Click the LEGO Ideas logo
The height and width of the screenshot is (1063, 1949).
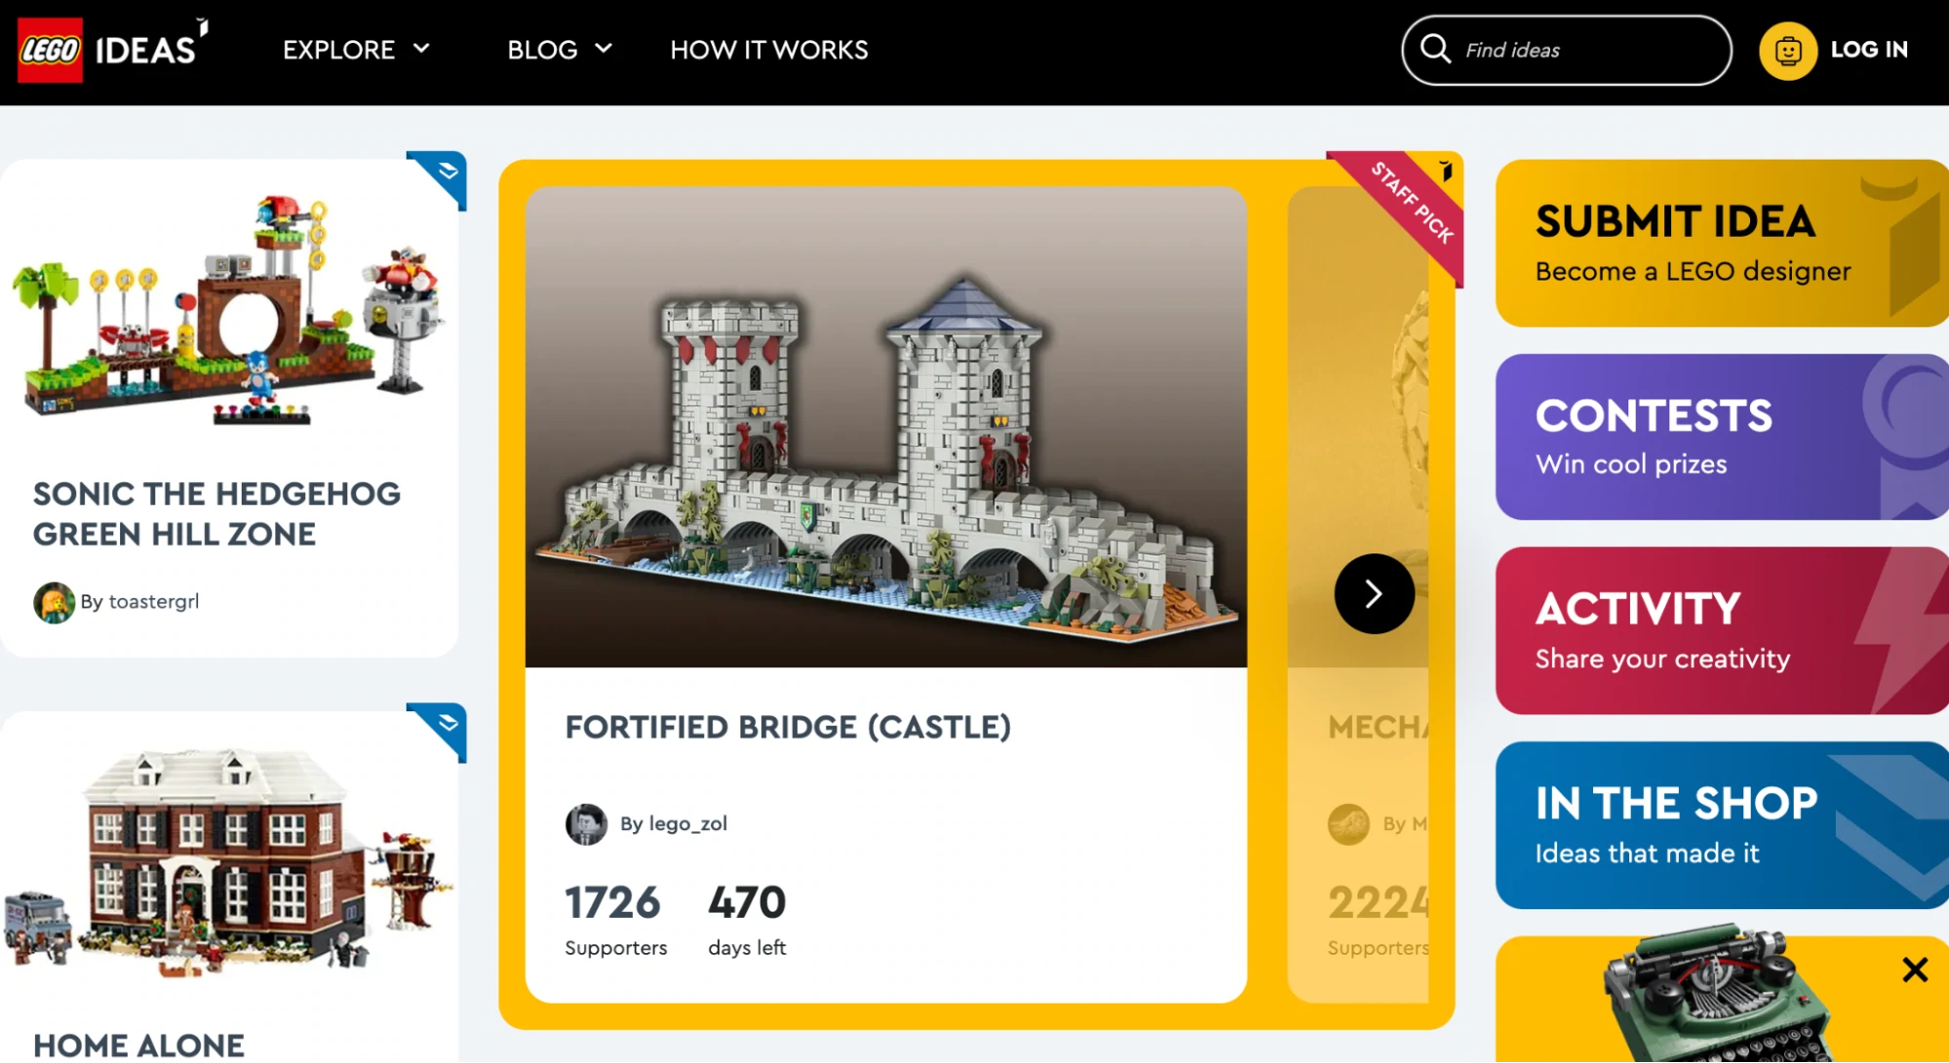(x=112, y=49)
